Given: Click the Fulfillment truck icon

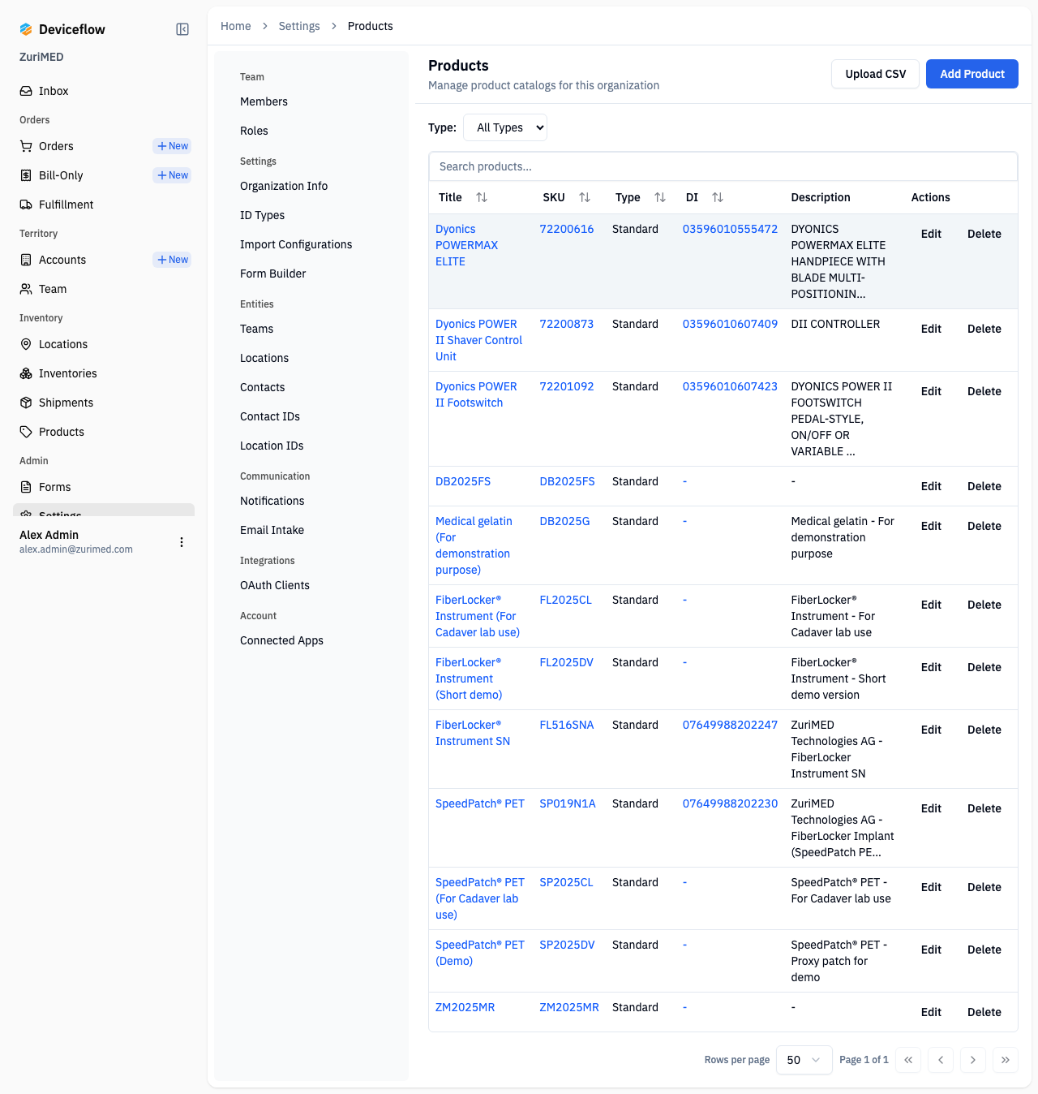Looking at the screenshot, I should pos(26,205).
